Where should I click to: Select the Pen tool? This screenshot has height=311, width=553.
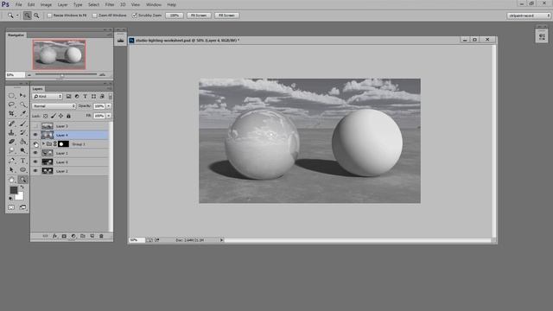coord(11,161)
